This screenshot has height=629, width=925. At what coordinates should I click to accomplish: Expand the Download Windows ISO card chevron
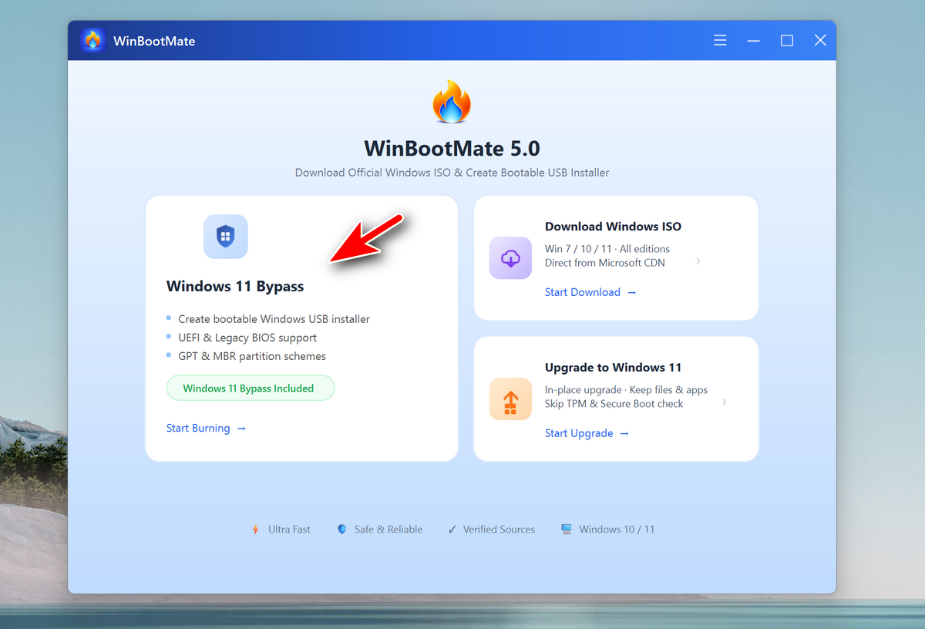click(698, 261)
